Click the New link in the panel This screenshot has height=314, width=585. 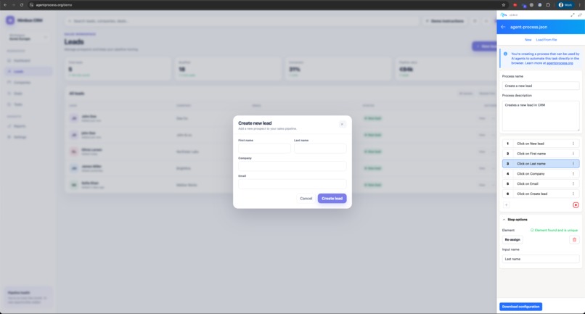[528, 40]
